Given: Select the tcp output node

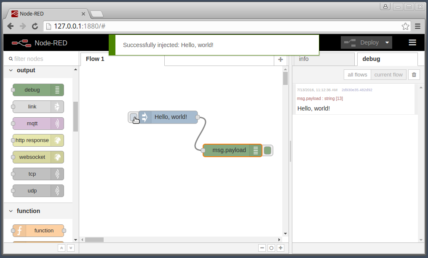Looking at the screenshot, I should [x=38, y=174].
